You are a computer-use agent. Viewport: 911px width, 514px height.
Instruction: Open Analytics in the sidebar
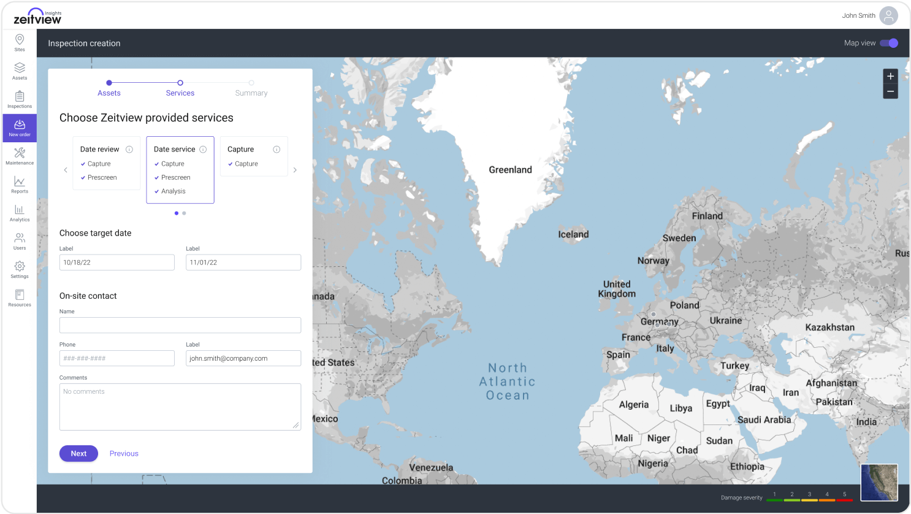coord(20,213)
